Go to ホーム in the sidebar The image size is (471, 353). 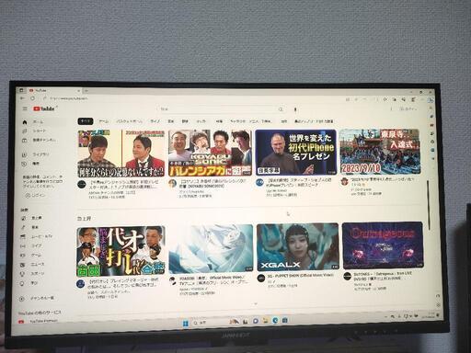tap(43, 122)
